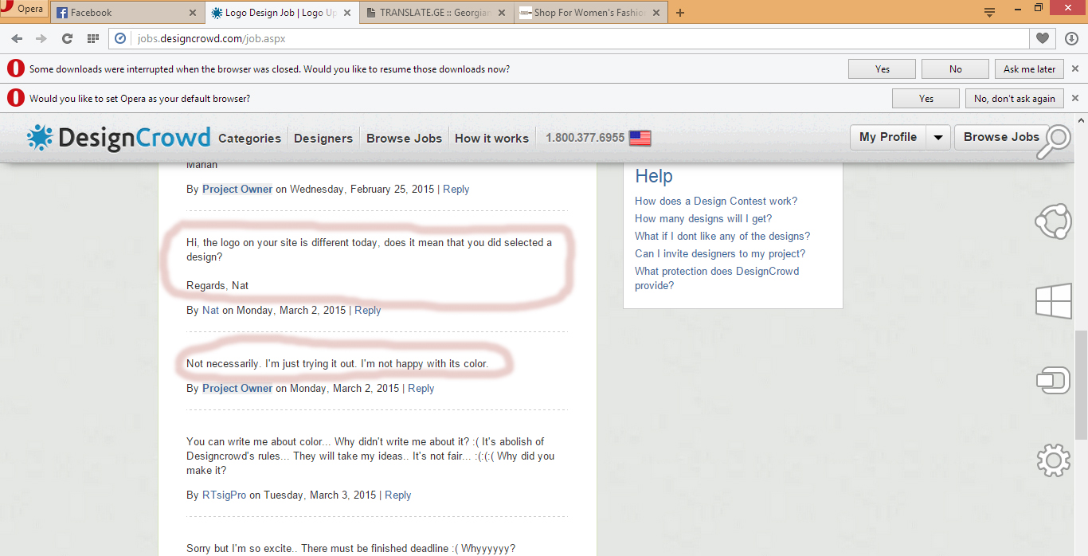Viewport: 1088px width, 556px height.
Task: Open the Categories menu item
Action: point(249,138)
